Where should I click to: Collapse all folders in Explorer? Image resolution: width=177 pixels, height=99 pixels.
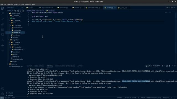click(23, 11)
